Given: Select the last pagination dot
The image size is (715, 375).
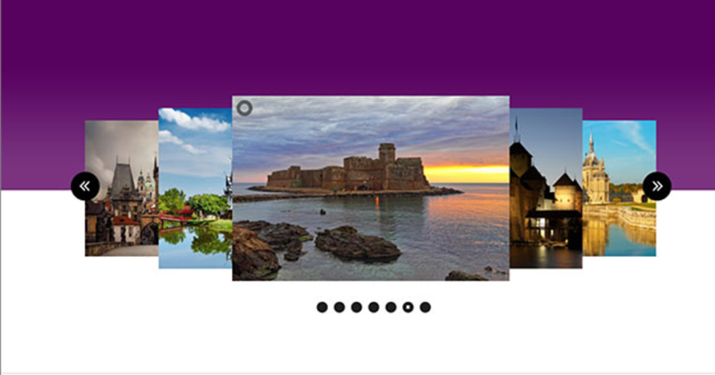Looking at the screenshot, I should click(425, 307).
